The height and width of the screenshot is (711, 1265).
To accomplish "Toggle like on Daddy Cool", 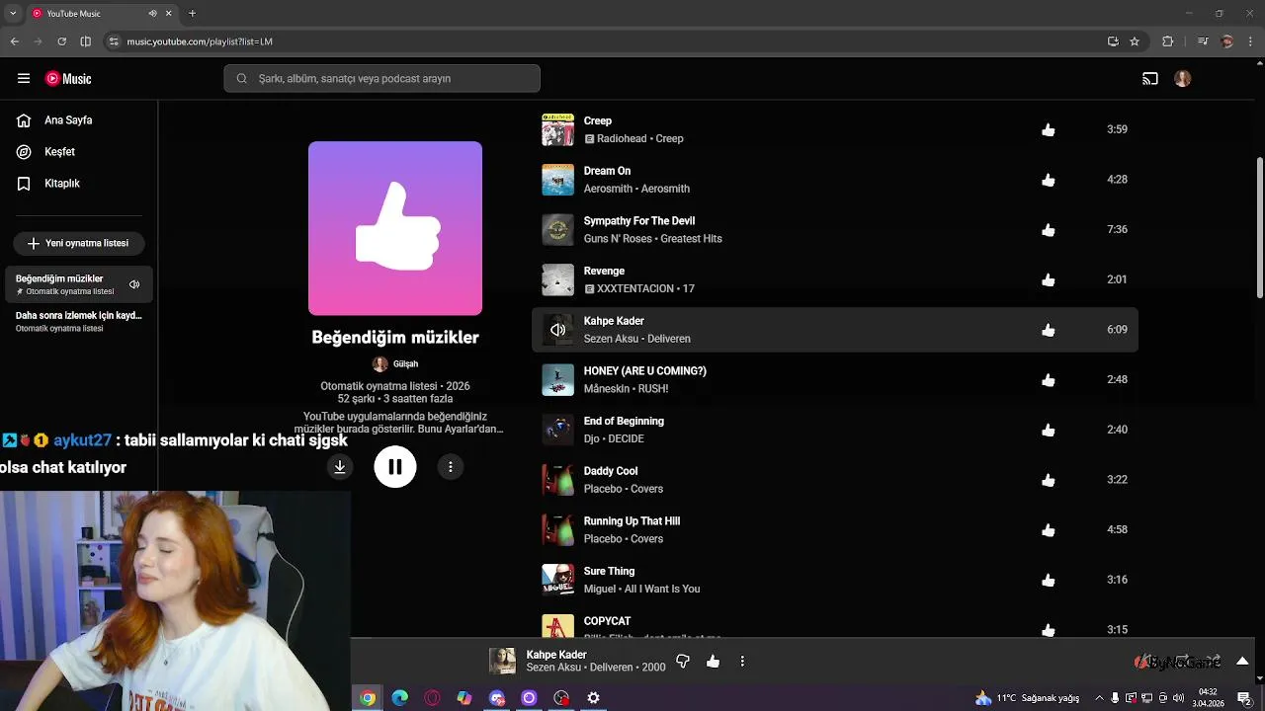I will coord(1049,480).
